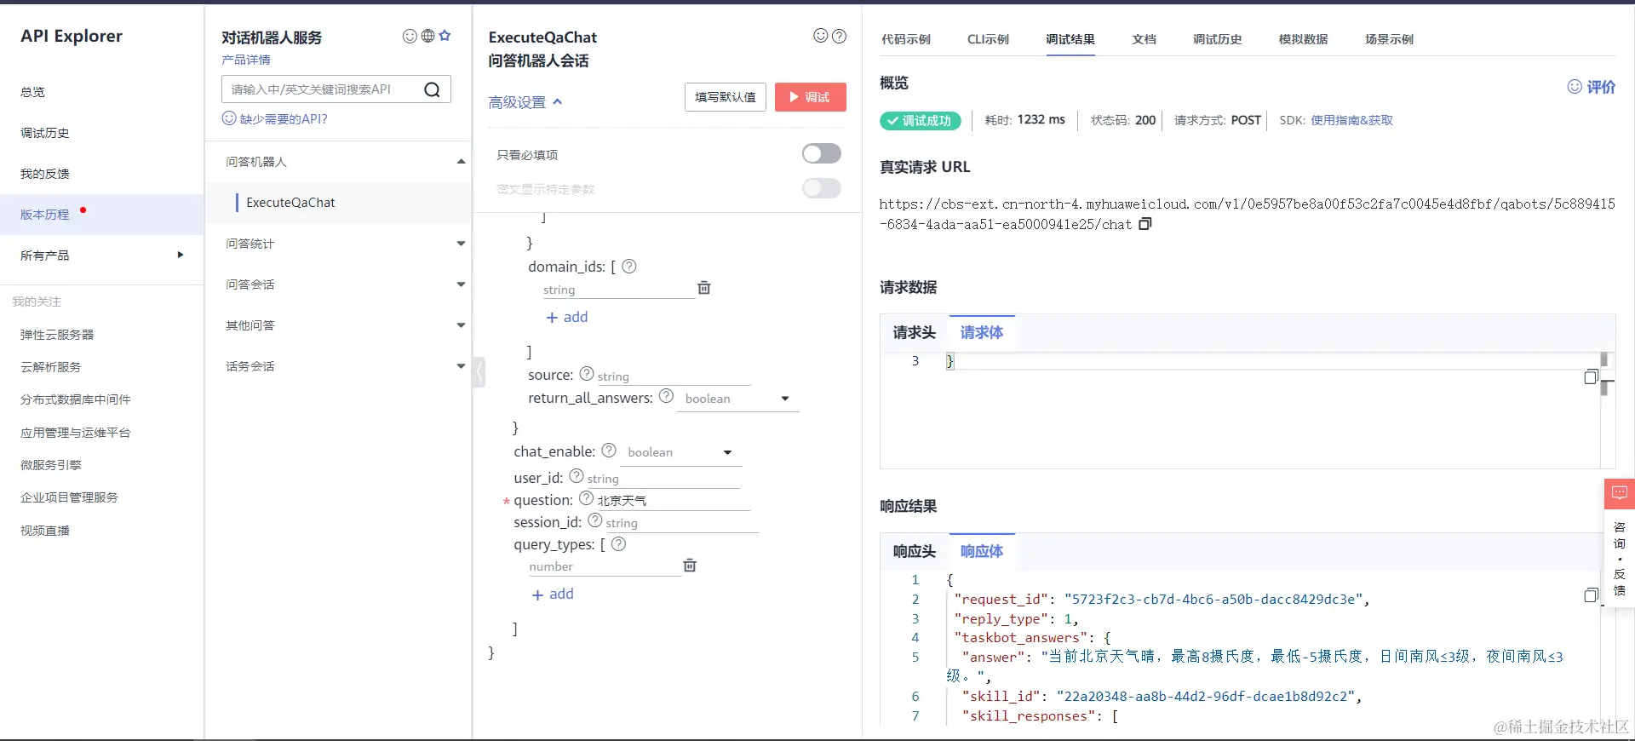1635x741 pixels.
Task: Copy the request body content
Action: pos(1591,376)
